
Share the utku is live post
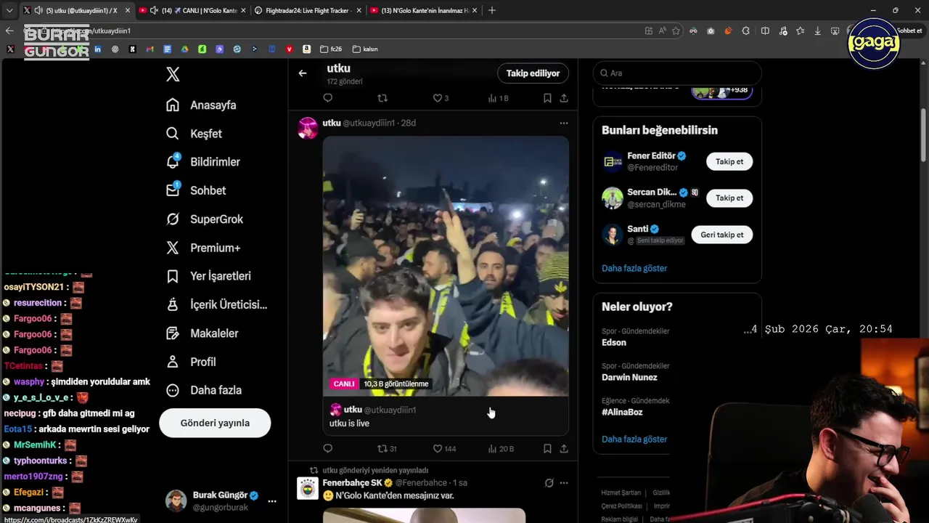coord(564,449)
